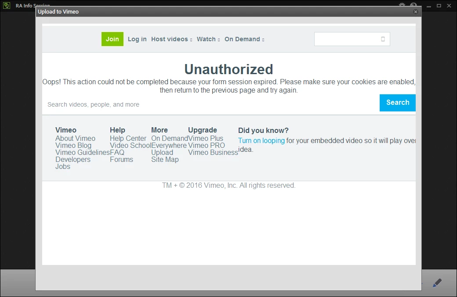Click the search icon in header box
Screen dimensions: 457x297
(383, 39)
